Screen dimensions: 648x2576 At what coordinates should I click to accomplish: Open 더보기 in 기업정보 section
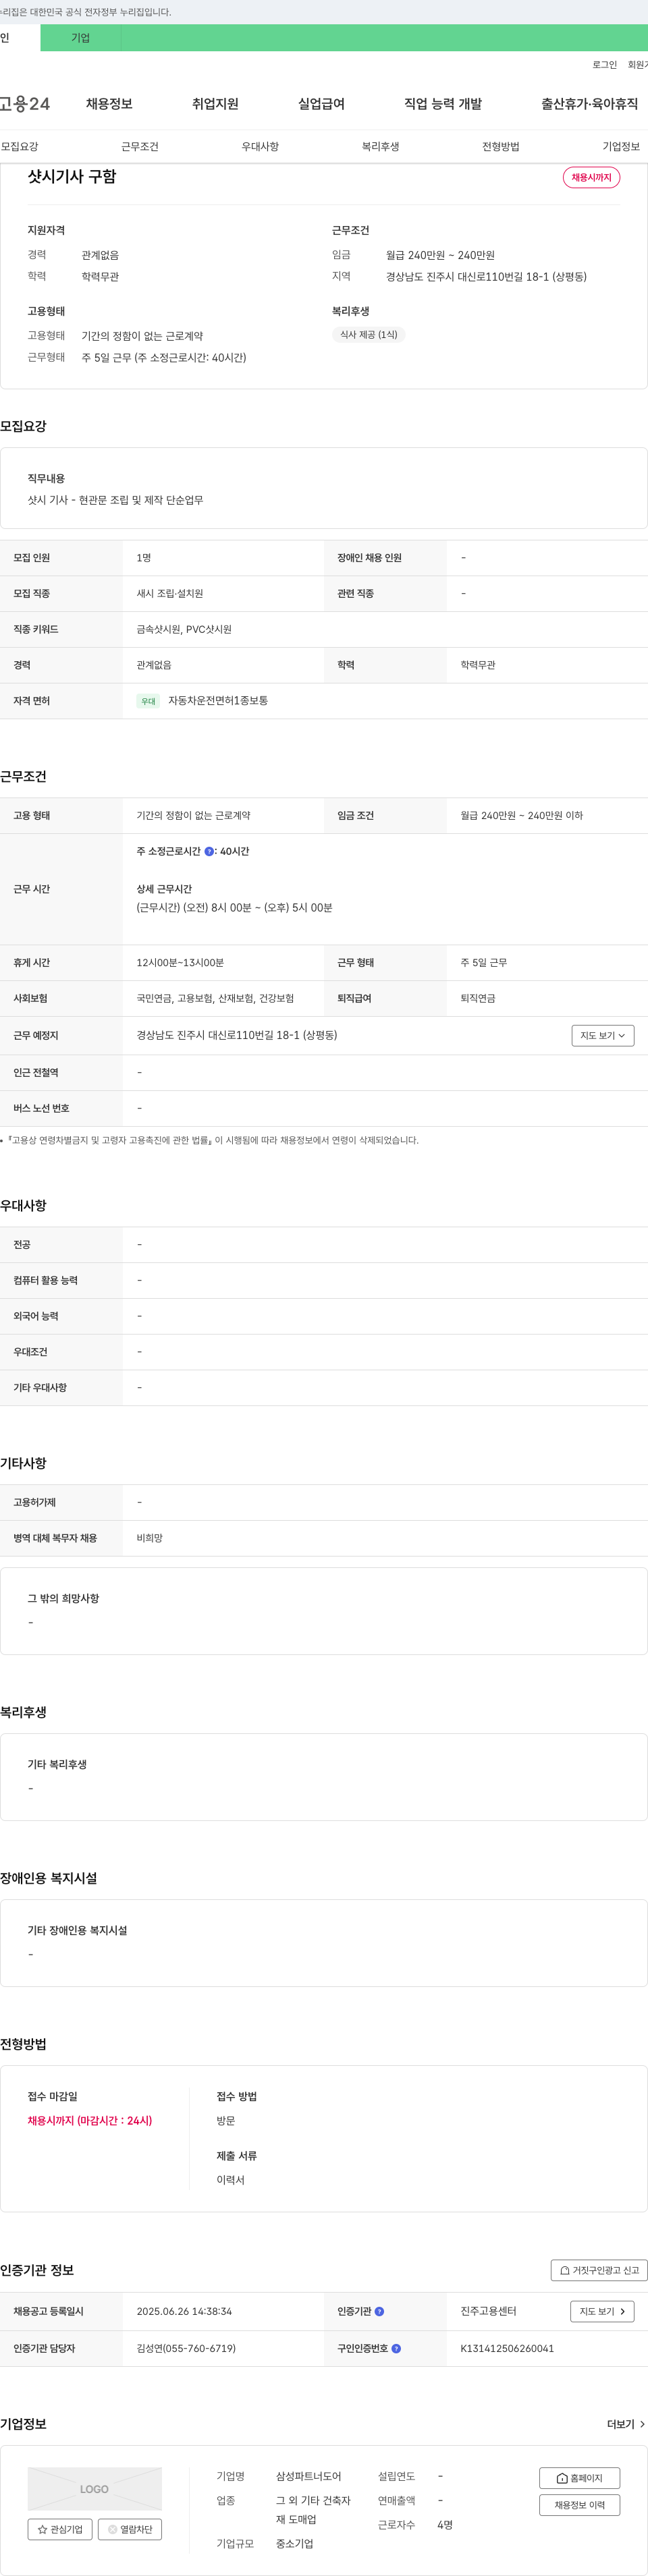coord(626,2424)
